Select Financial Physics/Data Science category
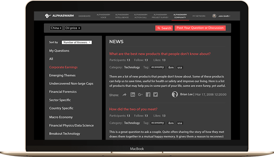This screenshot has width=274, height=157. (71, 126)
